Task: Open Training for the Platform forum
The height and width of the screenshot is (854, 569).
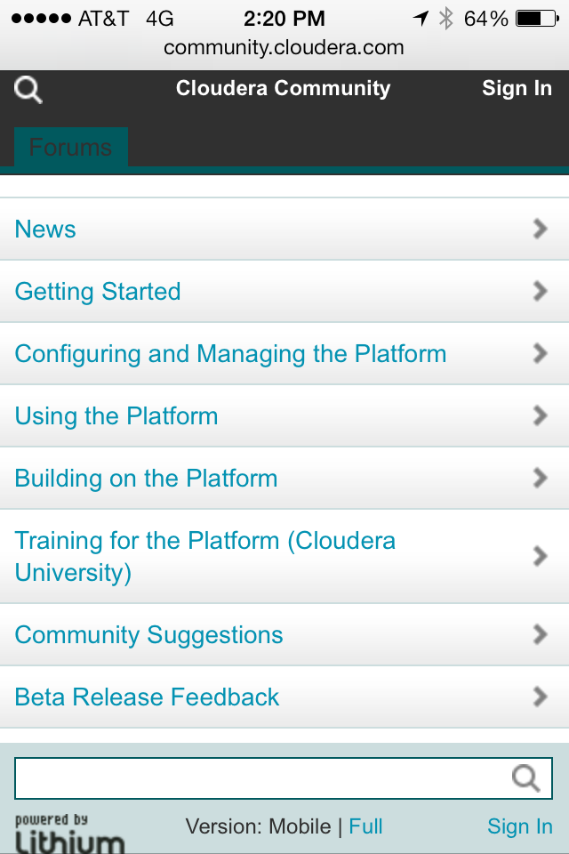Action: [x=205, y=556]
